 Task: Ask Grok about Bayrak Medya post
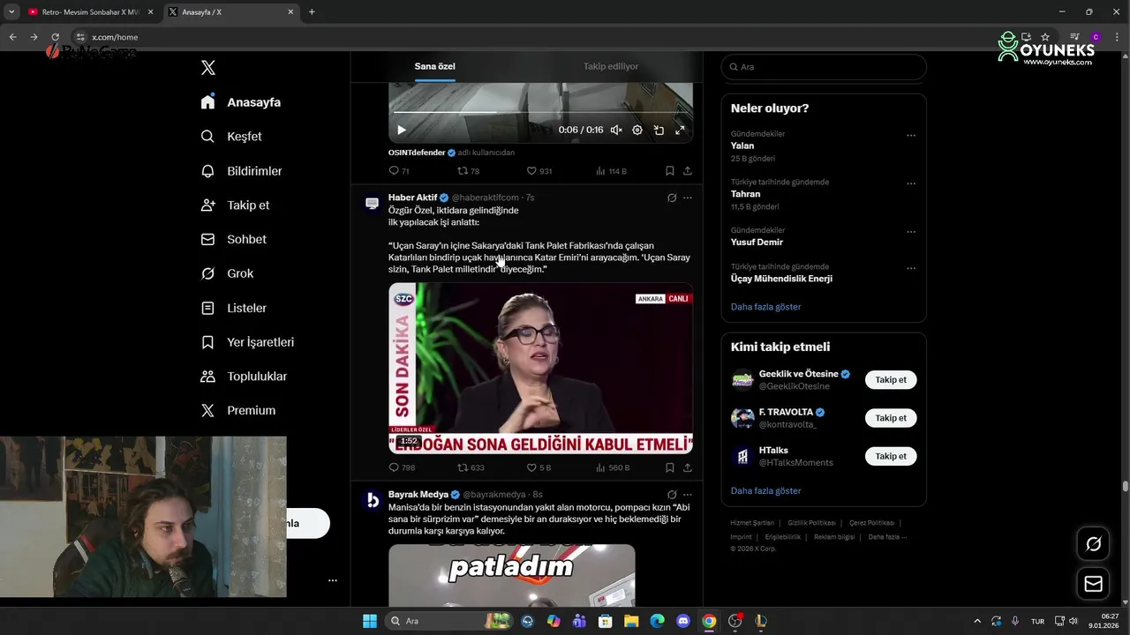(672, 495)
